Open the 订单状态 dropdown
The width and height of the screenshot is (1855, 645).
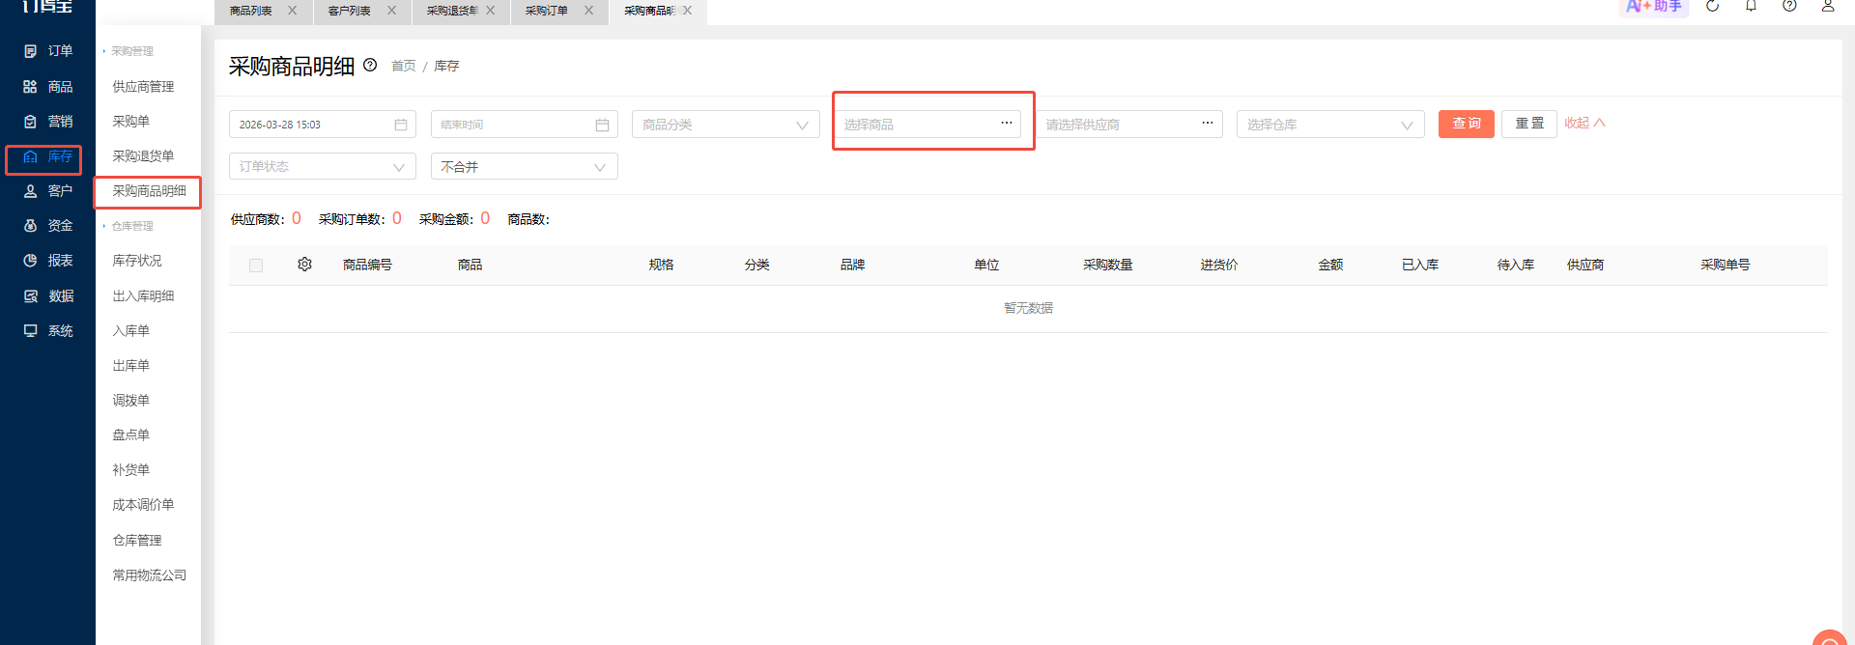(323, 166)
